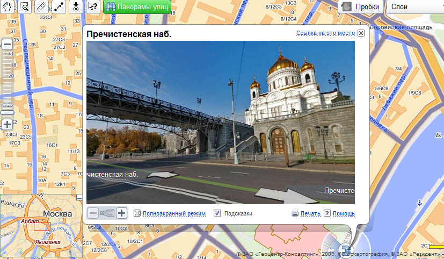Click the house number 5/6С9 on map
444x259 pixels.
(382, 89)
